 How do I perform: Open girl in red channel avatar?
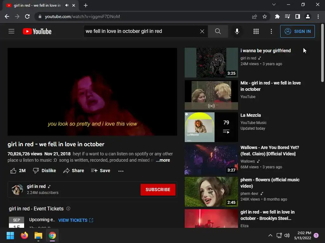coord(17,190)
